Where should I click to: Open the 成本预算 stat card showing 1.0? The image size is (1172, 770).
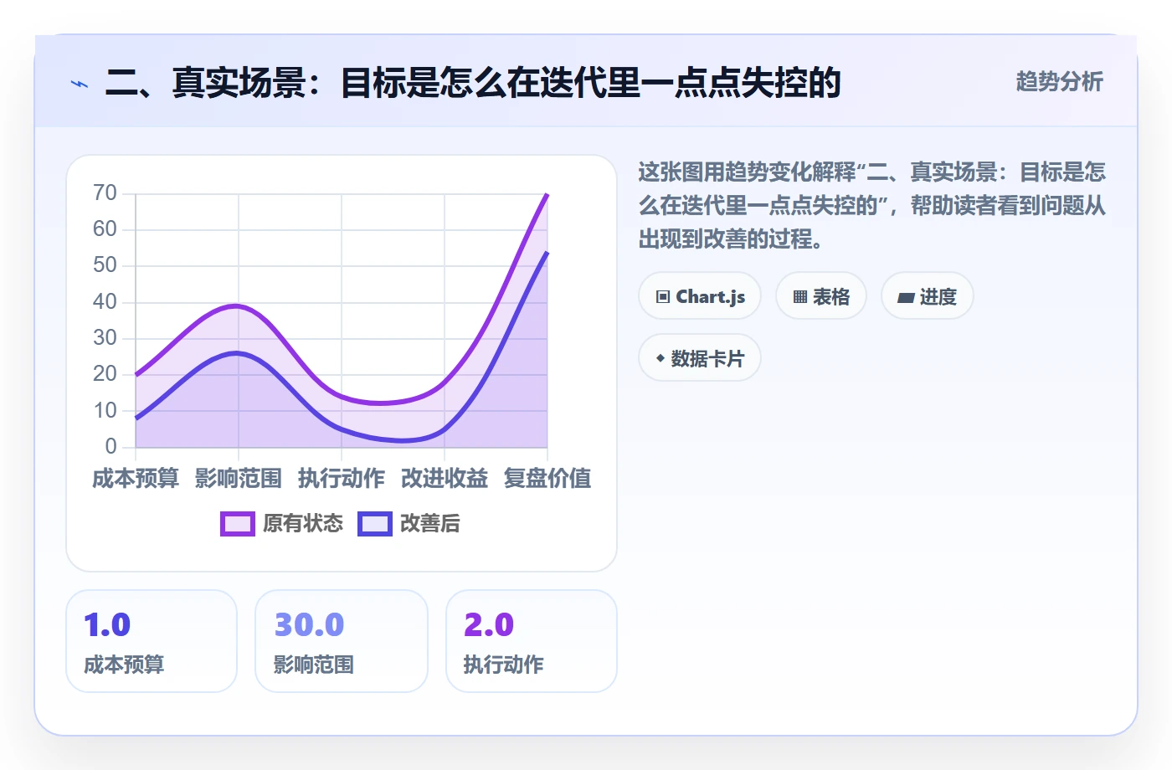152,641
